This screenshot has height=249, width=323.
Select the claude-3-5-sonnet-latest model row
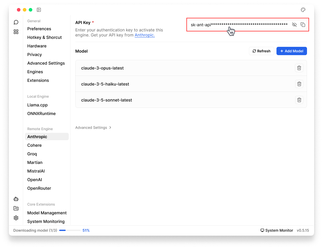coord(191,100)
